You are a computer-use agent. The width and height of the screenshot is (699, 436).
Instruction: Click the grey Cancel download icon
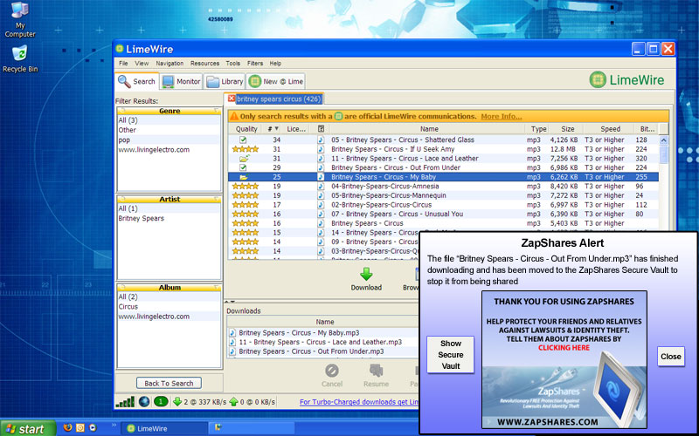click(332, 371)
